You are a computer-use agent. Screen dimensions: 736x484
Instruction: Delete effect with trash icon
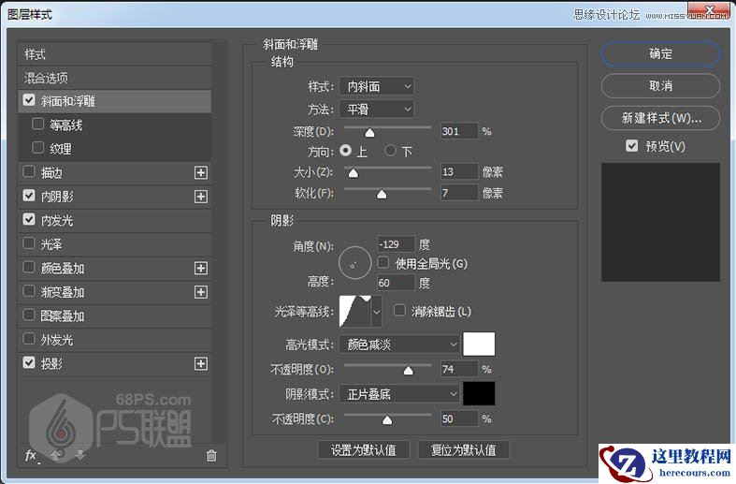coord(211,455)
